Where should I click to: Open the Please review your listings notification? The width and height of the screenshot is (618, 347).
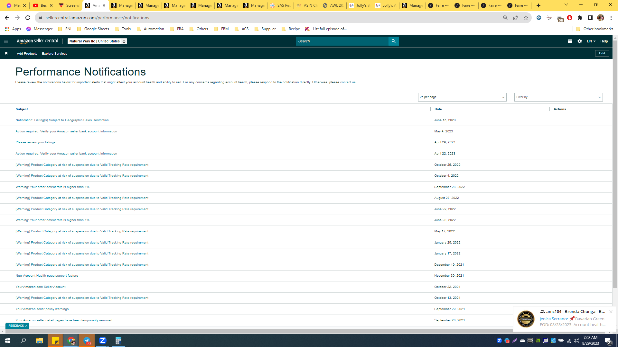click(35, 142)
